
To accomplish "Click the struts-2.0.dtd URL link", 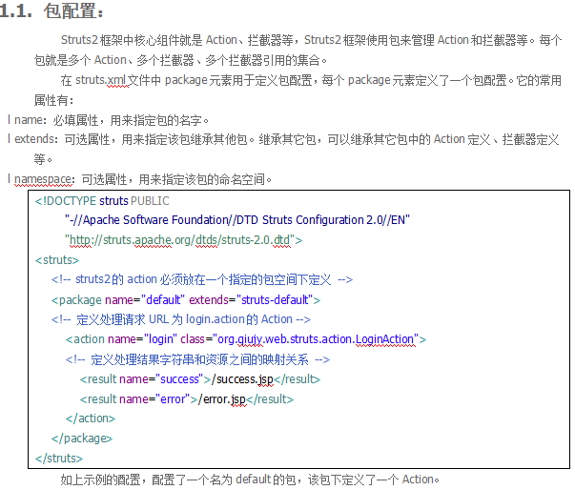I will pos(183,239).
